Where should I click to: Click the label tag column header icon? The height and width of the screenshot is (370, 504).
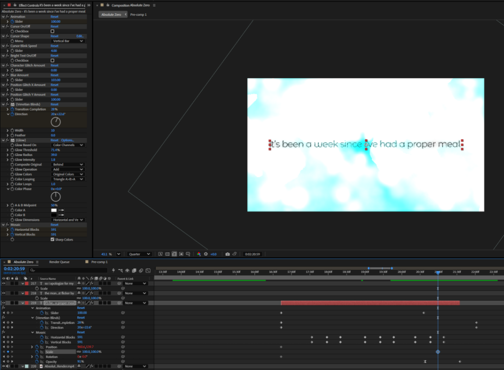coord(26,278)
